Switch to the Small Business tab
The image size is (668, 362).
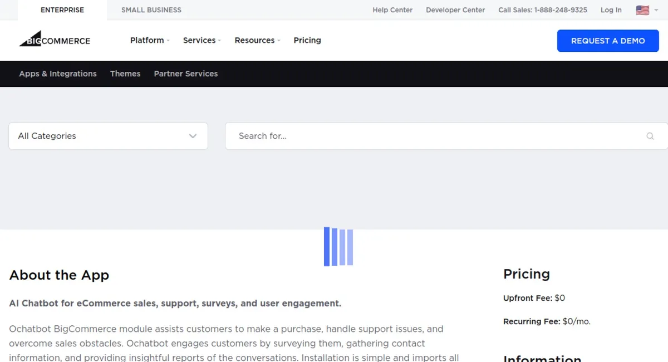151,9
